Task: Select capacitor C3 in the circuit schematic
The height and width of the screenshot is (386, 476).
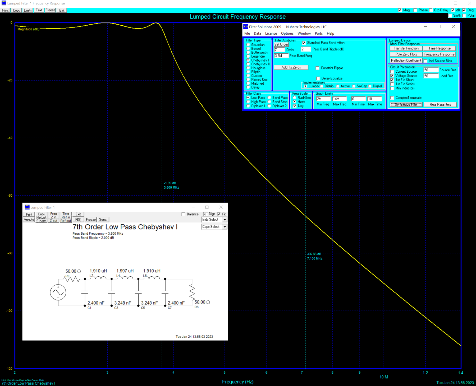Action: (x=112, y=292)
